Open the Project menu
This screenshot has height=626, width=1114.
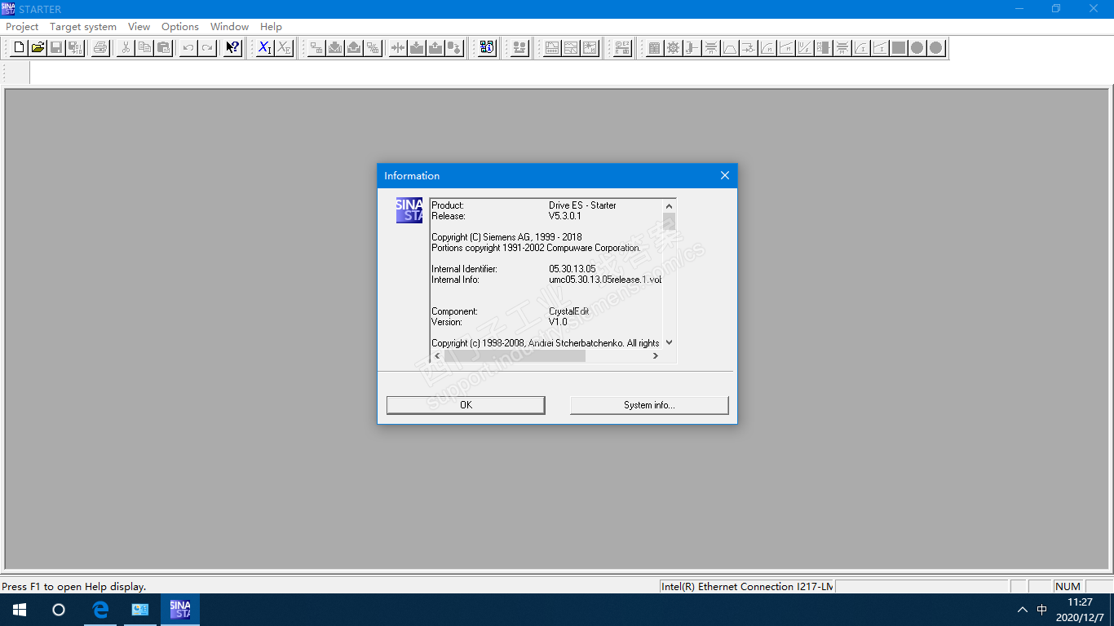point(22,27)
